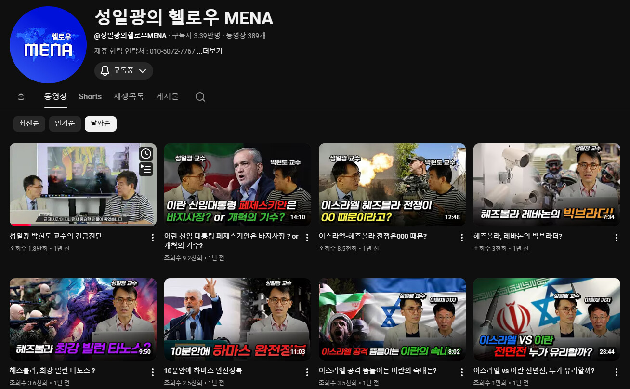Sort videos by 인기순
The height and width of the screenshot is (389, 630).
pos(65,124)
